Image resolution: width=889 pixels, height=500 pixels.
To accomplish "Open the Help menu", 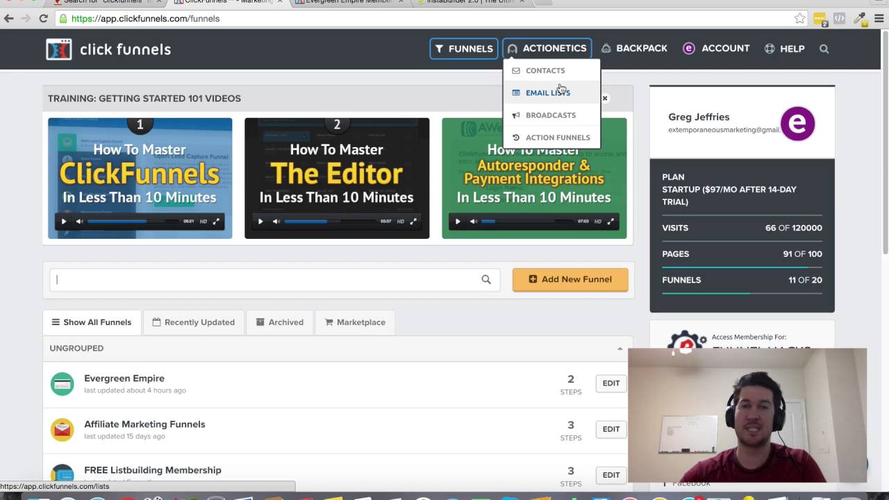I will click(784, 49).
